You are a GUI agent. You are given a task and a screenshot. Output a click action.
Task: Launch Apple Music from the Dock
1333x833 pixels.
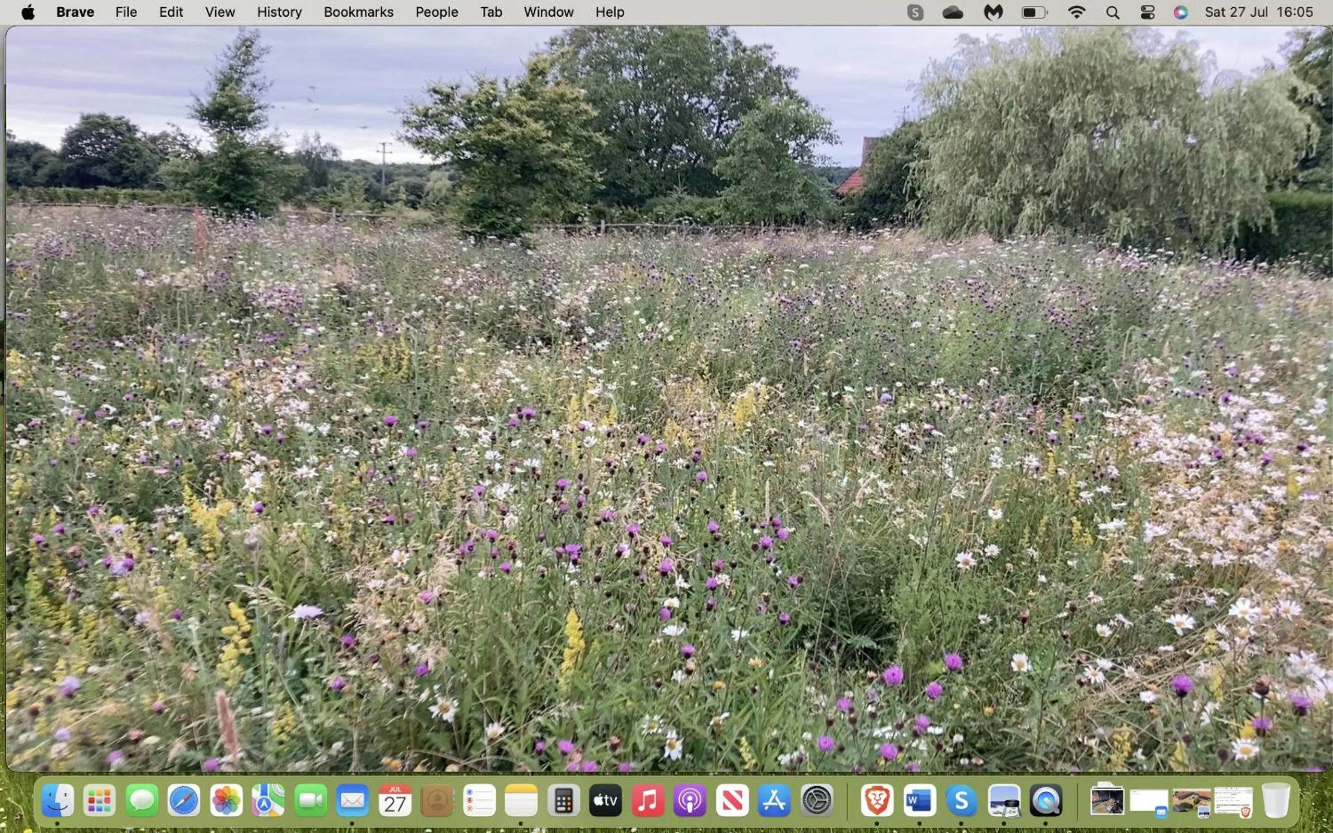pos(648,801)
